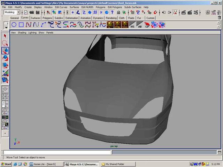
Task: Open the Edit Polygons menu
Action: tap(115, 7)
